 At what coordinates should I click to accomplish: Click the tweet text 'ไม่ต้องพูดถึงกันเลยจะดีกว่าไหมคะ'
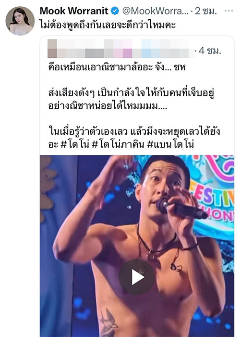[108, 25]
